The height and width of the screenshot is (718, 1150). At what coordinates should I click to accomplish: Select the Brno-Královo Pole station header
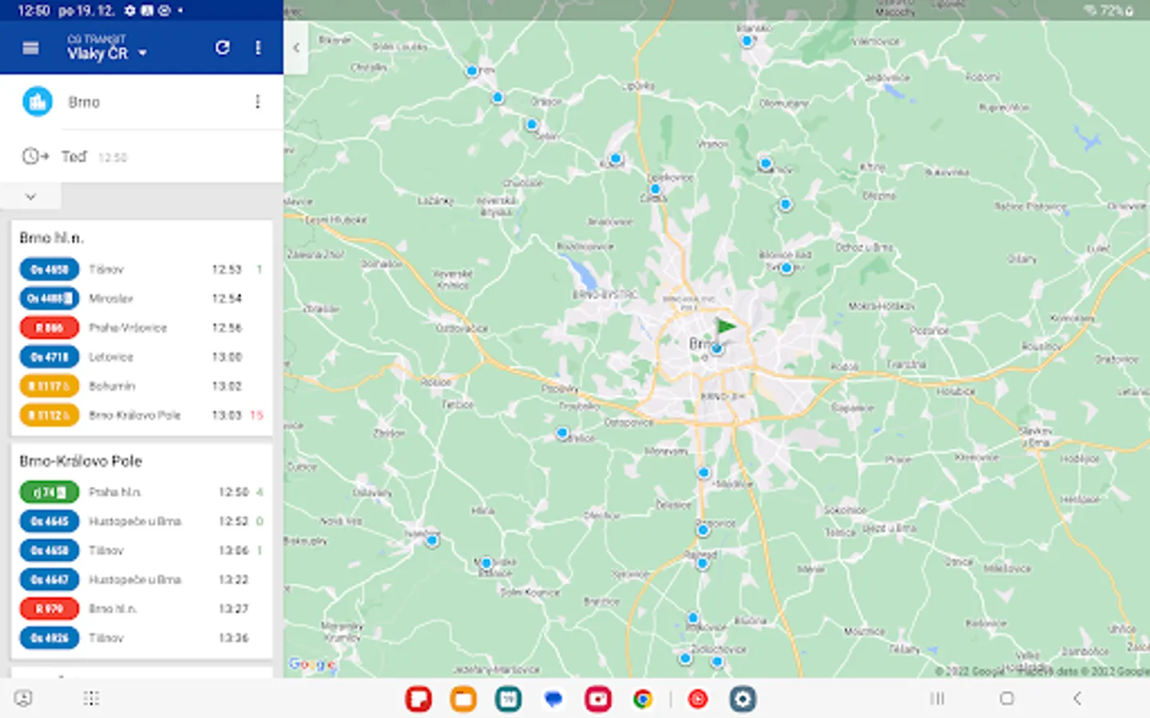click(x=81, y=461)
